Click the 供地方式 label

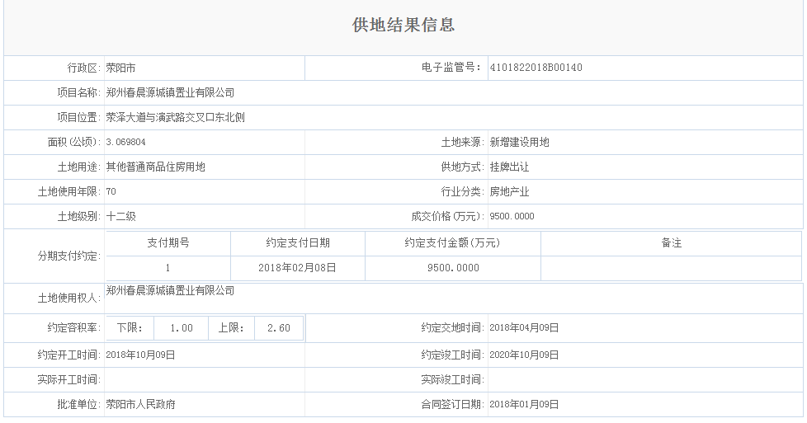pyautogui.click(x=462, y=167)
